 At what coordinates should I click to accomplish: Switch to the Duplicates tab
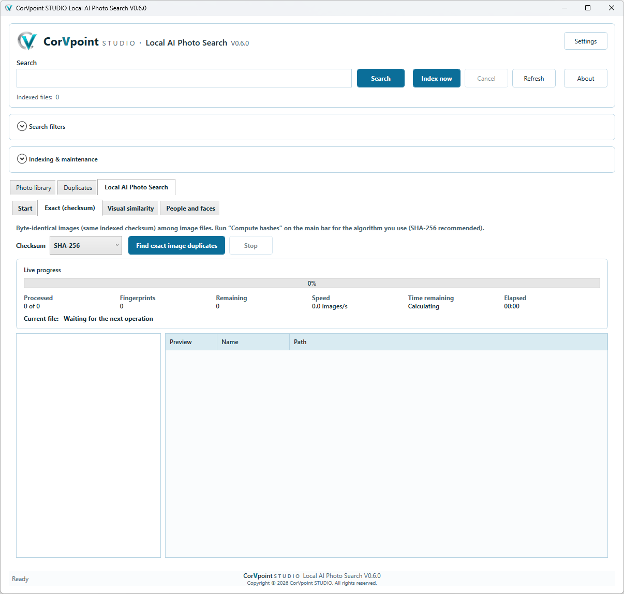click(78, 187)
